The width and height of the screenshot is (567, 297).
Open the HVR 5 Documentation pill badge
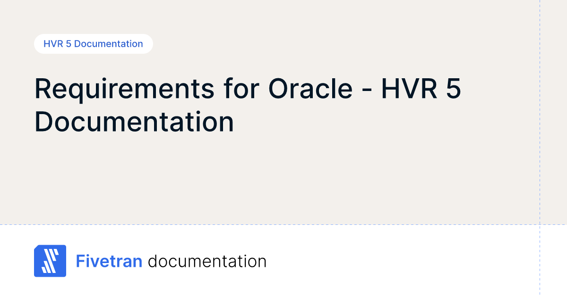(93, 44)
